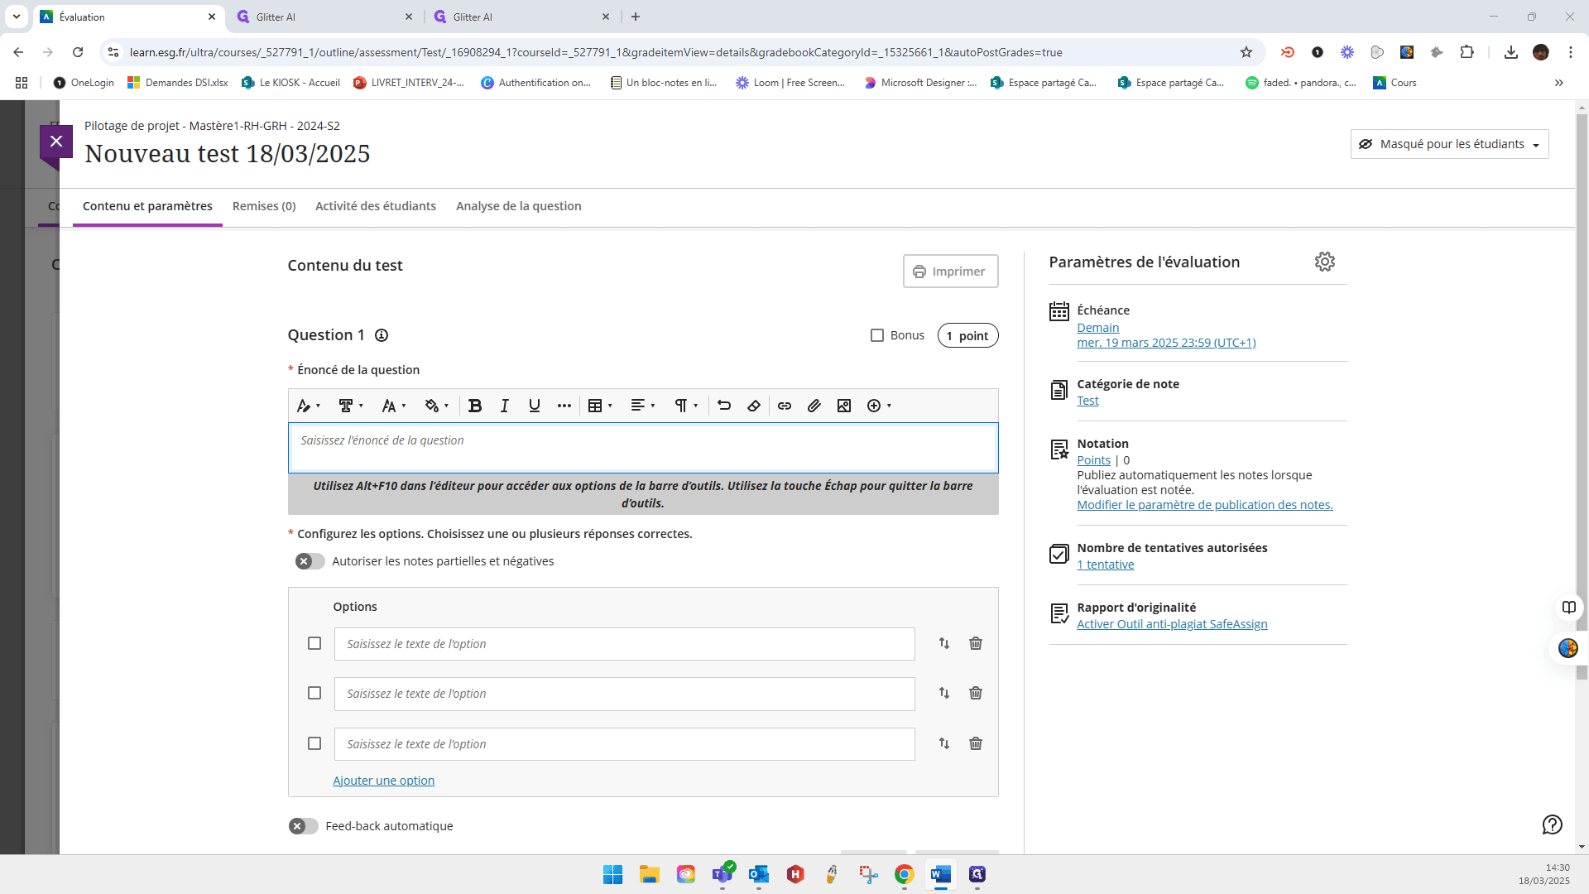Enable the Feed-back automatique toggle
The height and width of the screenshot is (894, 1589).
(x=304, y=826)
